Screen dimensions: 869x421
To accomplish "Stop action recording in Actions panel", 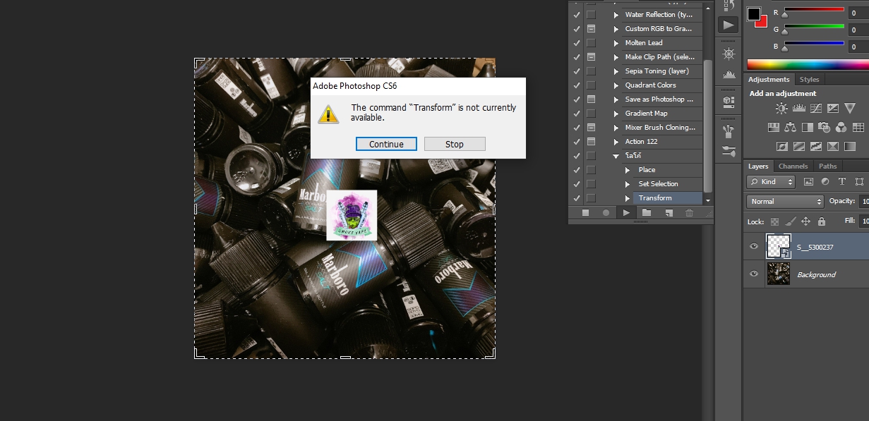I will (585, 213).
